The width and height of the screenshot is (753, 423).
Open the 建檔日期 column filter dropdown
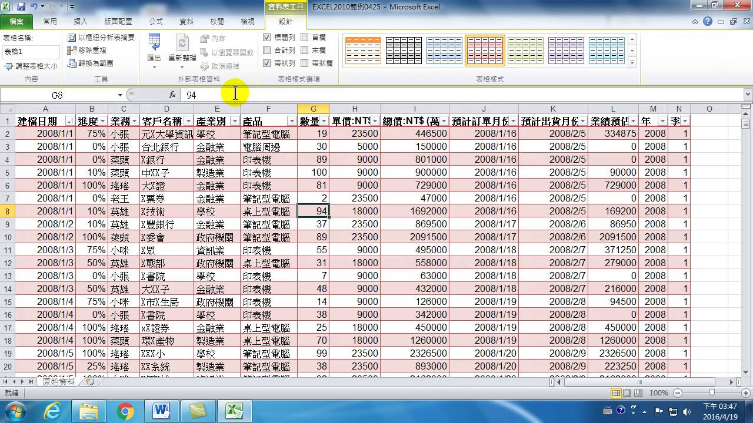point(70,121)
